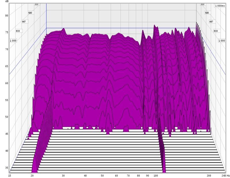Select the 40 dB axis value

[7, 151]
